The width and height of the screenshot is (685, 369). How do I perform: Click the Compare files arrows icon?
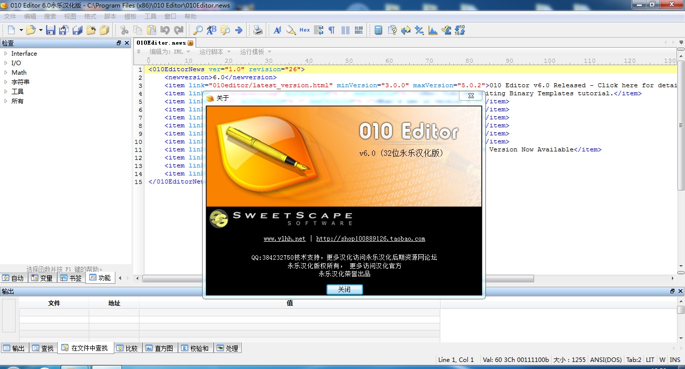[x=406, y=30]
